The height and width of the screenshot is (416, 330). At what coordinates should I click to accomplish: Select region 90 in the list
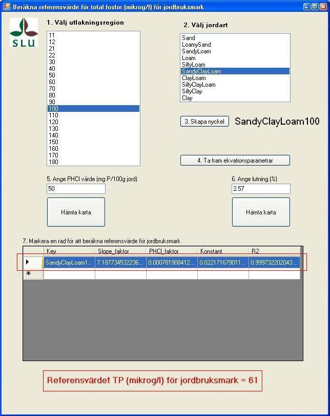(x=93, y=102)
